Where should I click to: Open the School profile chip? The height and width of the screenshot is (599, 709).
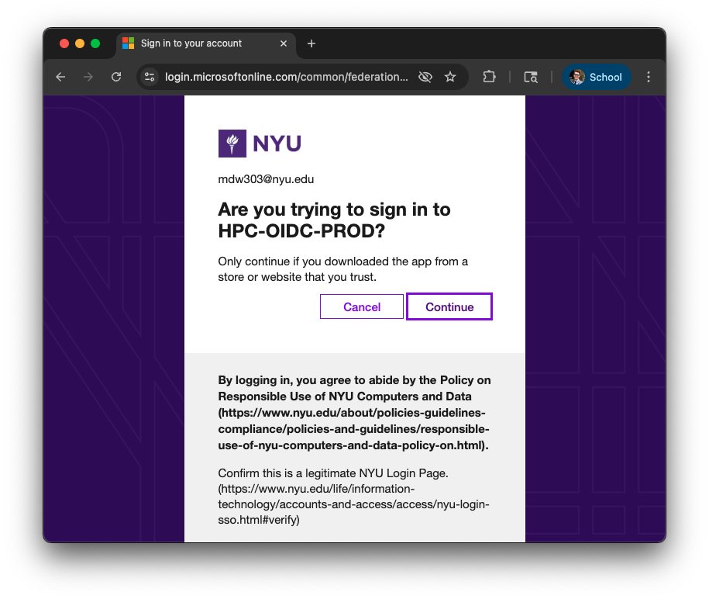[596, 77]
